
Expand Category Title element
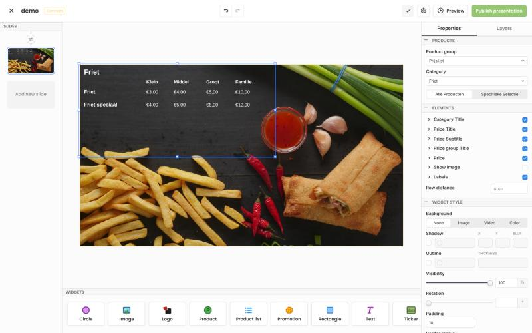(x=429, y=119)
